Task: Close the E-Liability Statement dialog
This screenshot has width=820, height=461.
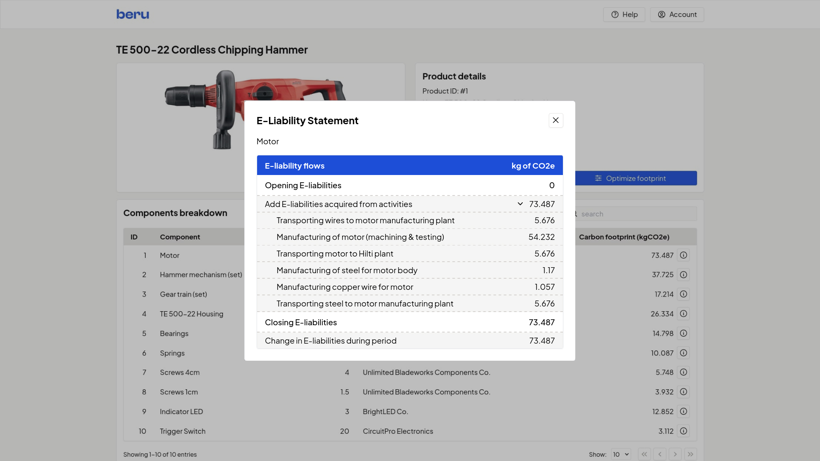Action: (x=556, y=120)
